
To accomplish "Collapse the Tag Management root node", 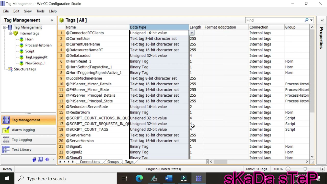I will pyautogui.click(x=5, y=27).
